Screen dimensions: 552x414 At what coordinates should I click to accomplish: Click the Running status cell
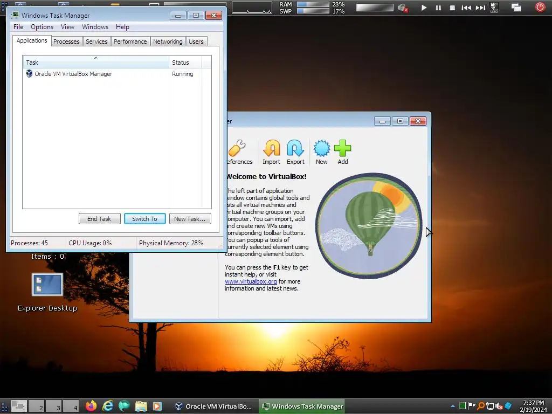pos(182,74)
